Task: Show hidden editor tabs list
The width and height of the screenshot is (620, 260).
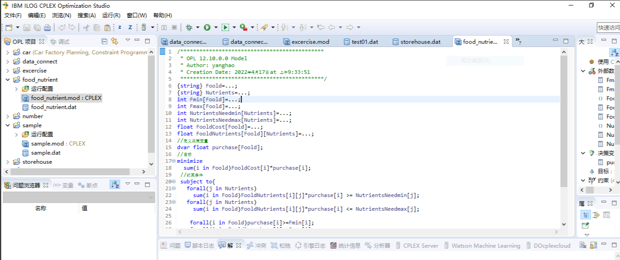Action: [x=518, y=42]
